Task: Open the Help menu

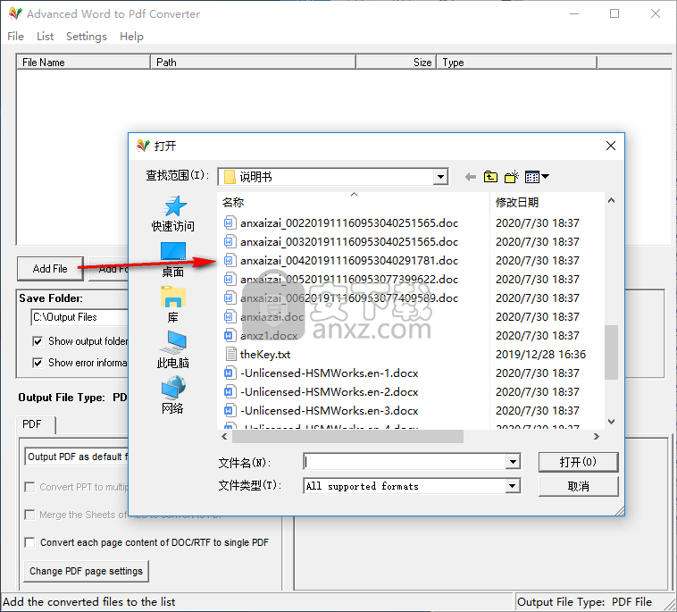Action: (131, 37)
